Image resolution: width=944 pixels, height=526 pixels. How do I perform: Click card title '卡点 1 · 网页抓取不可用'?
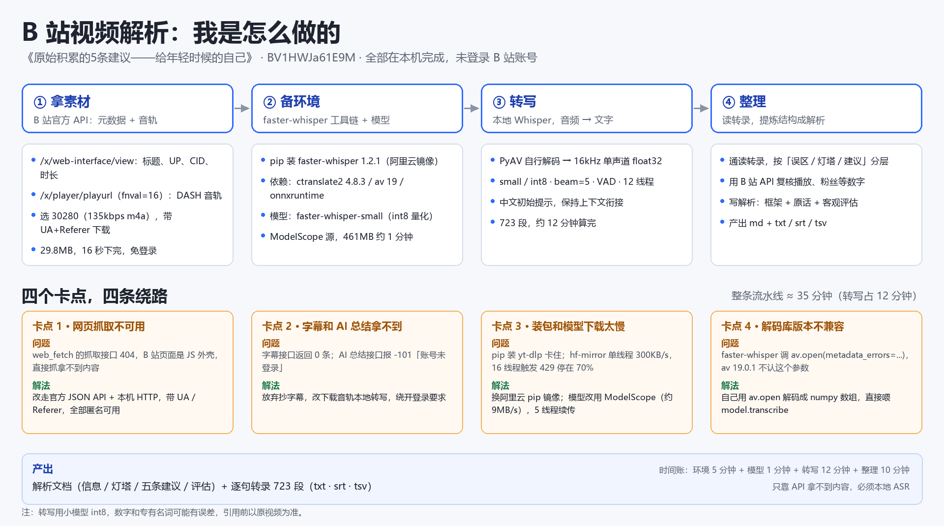(x=88, y=326)
